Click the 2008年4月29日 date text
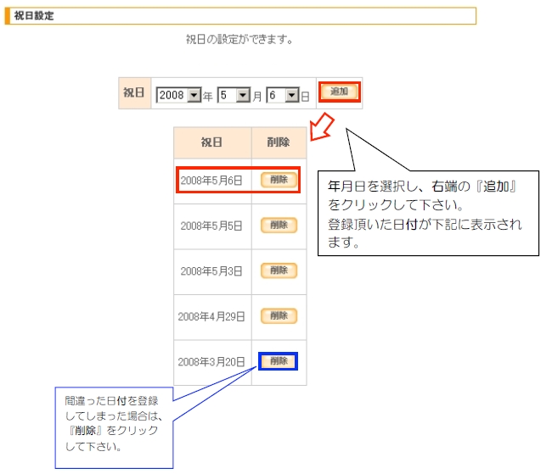552x474 pixels. click(211, 316)
